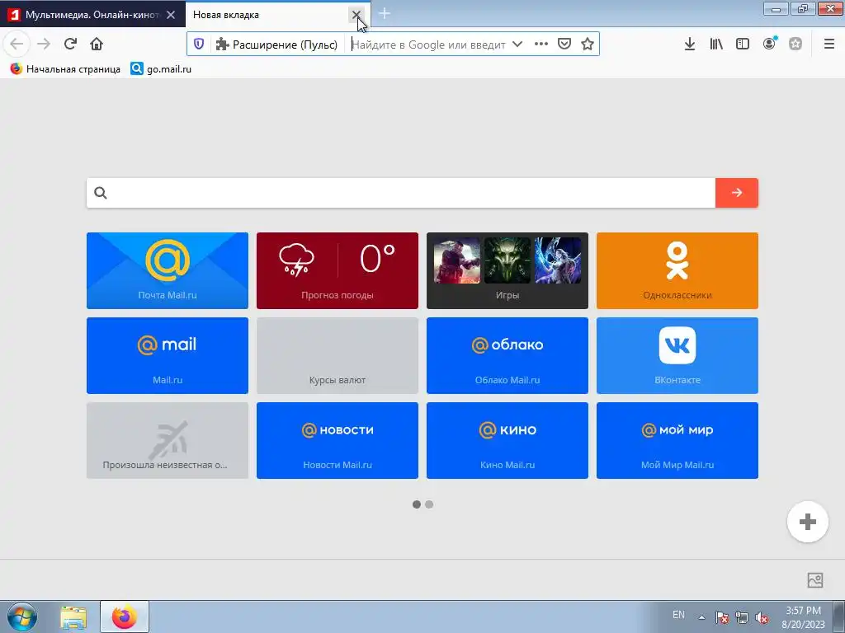The image size is (845, 633).
Task: Open the hamburger application menu
Action: point(829,45)
